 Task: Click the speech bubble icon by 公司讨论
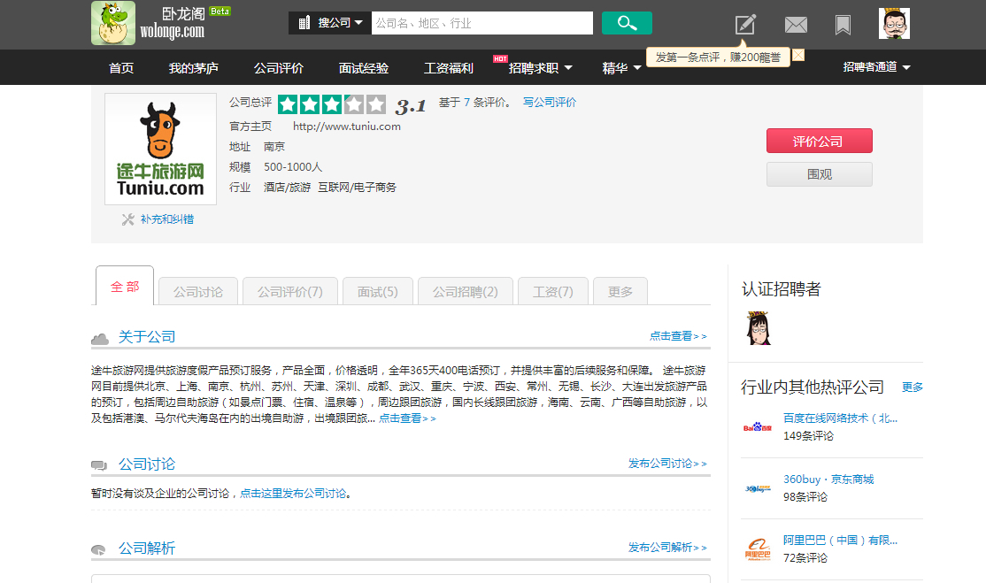(99, 465)
